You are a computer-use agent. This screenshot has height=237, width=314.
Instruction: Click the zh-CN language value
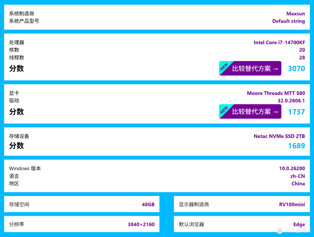[298, 176]
